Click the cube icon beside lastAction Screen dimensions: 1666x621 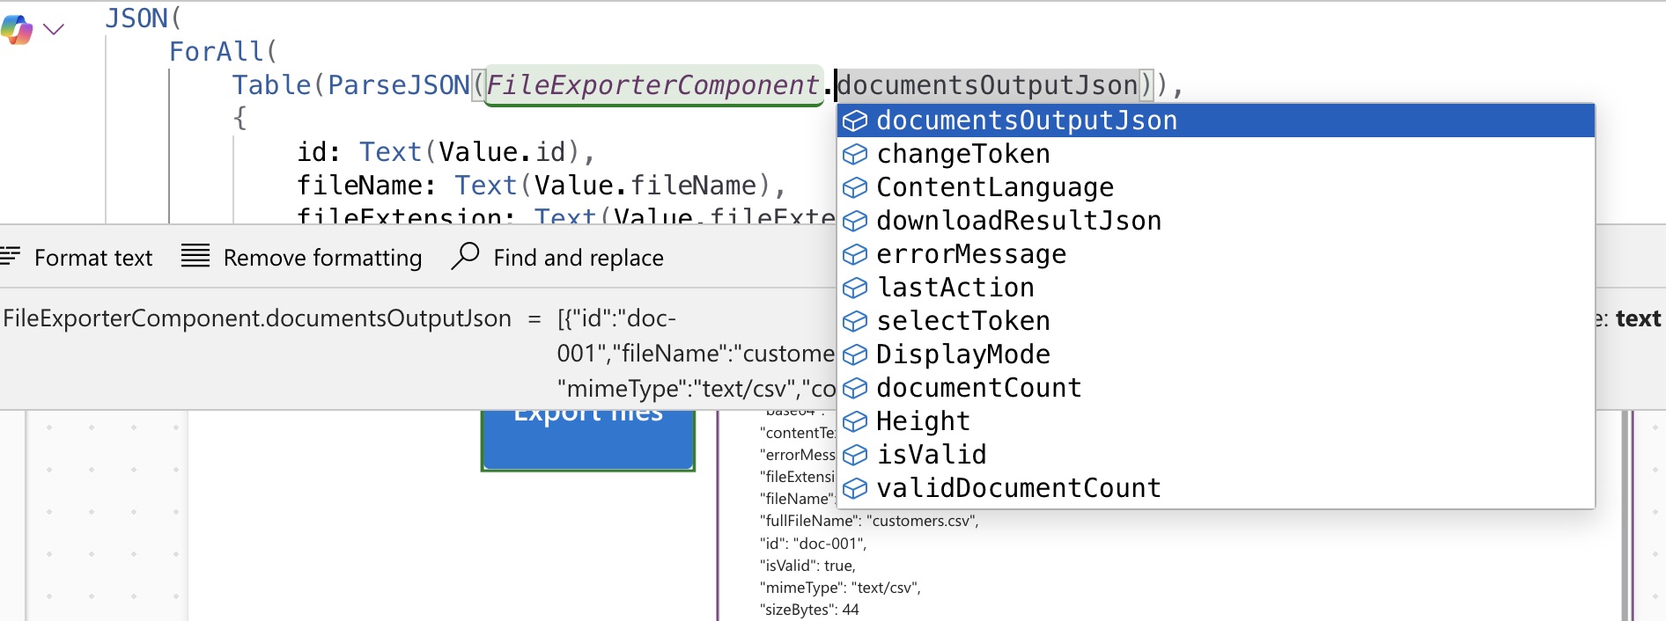[855, 288]
